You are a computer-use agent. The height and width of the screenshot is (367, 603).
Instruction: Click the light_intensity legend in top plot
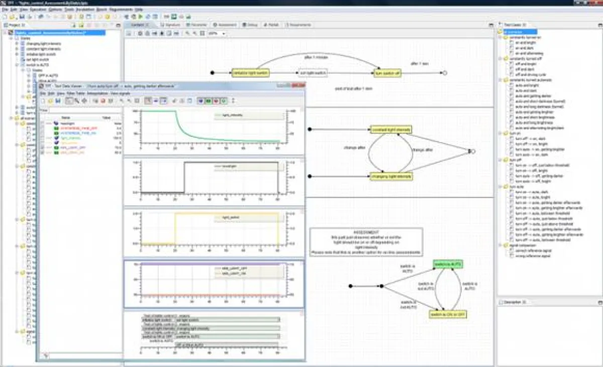tap(241, 115)
